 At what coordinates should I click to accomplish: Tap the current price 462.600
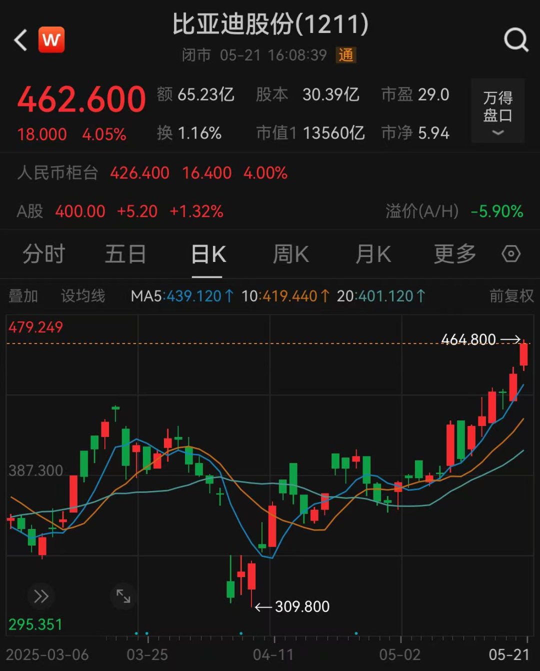tap(81, 99)
